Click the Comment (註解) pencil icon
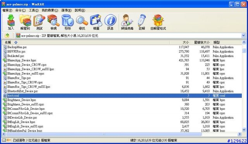The image size is (248, 144). coord(142,20)
